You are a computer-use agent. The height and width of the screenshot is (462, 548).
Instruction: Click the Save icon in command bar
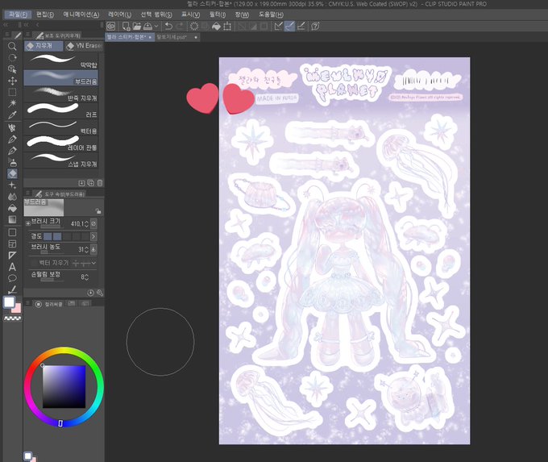147,27
